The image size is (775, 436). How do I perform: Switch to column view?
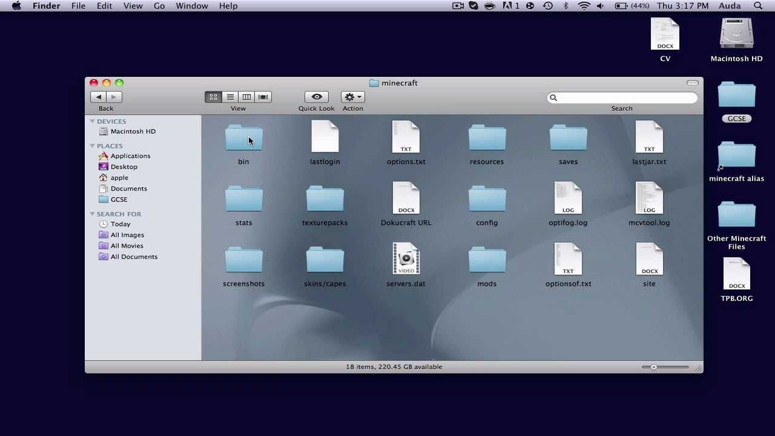246,97
